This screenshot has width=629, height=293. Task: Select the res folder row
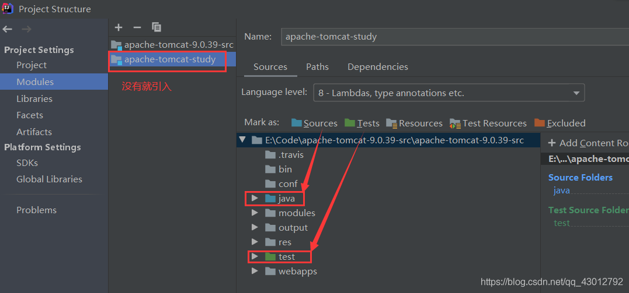click(278, 242)
